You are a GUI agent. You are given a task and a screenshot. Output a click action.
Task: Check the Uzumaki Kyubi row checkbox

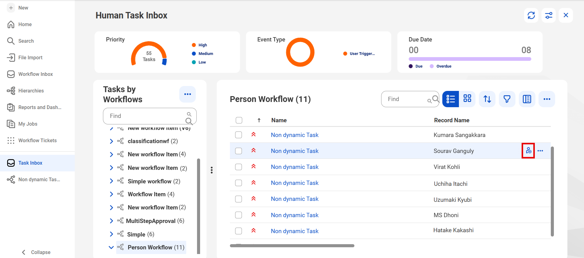click(239, 199)
